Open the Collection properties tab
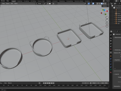121x91 pixels. 111,53
